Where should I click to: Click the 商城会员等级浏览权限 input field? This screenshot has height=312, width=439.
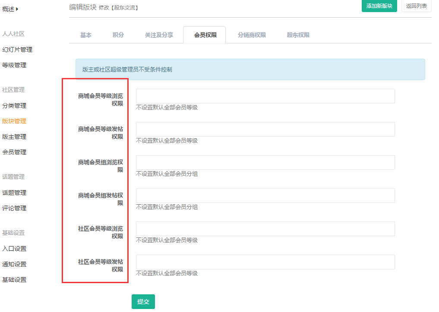265,96
